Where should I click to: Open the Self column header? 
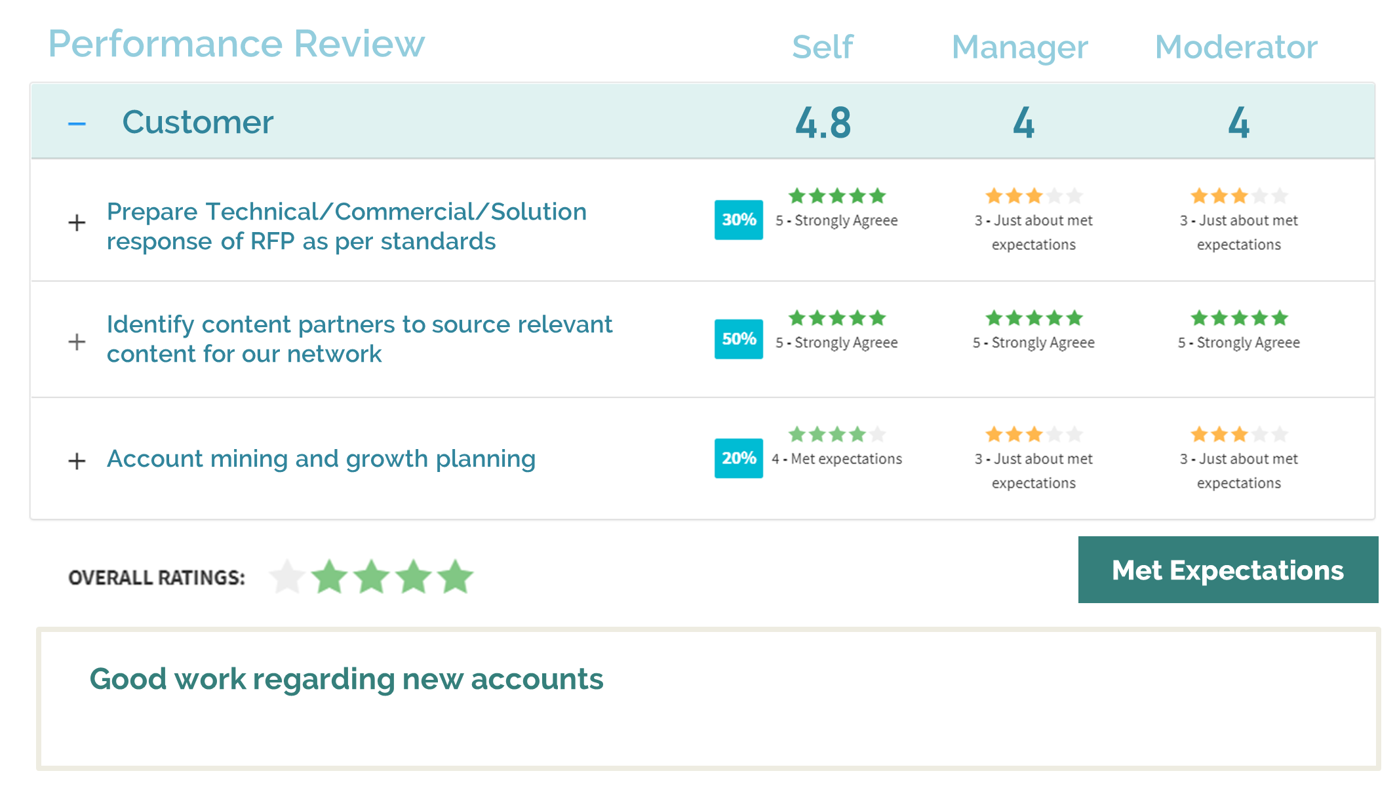tap(823, 47)
